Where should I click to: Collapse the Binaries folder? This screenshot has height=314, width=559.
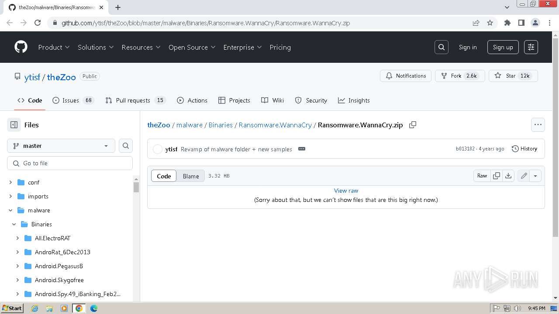pos(14,224)
